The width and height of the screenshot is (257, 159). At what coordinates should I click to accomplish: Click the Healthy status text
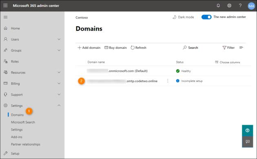(x=186, y=71)
